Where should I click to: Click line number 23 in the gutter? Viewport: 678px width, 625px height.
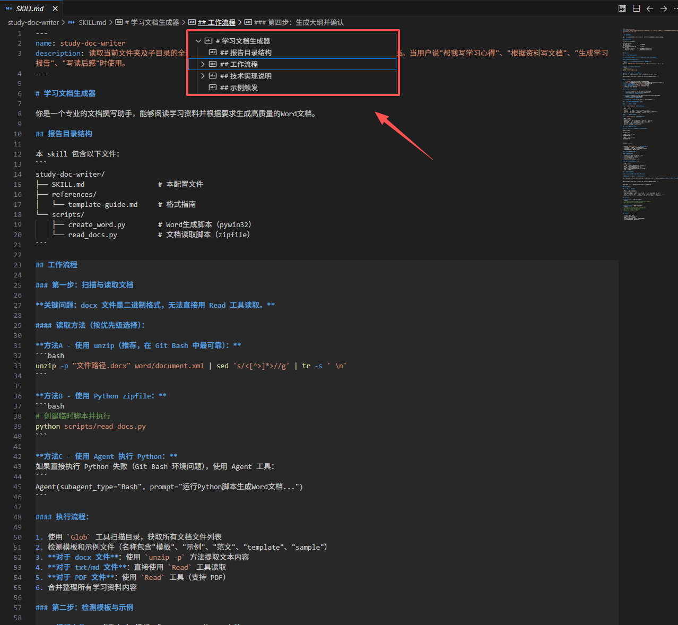(x=18, y=265)
